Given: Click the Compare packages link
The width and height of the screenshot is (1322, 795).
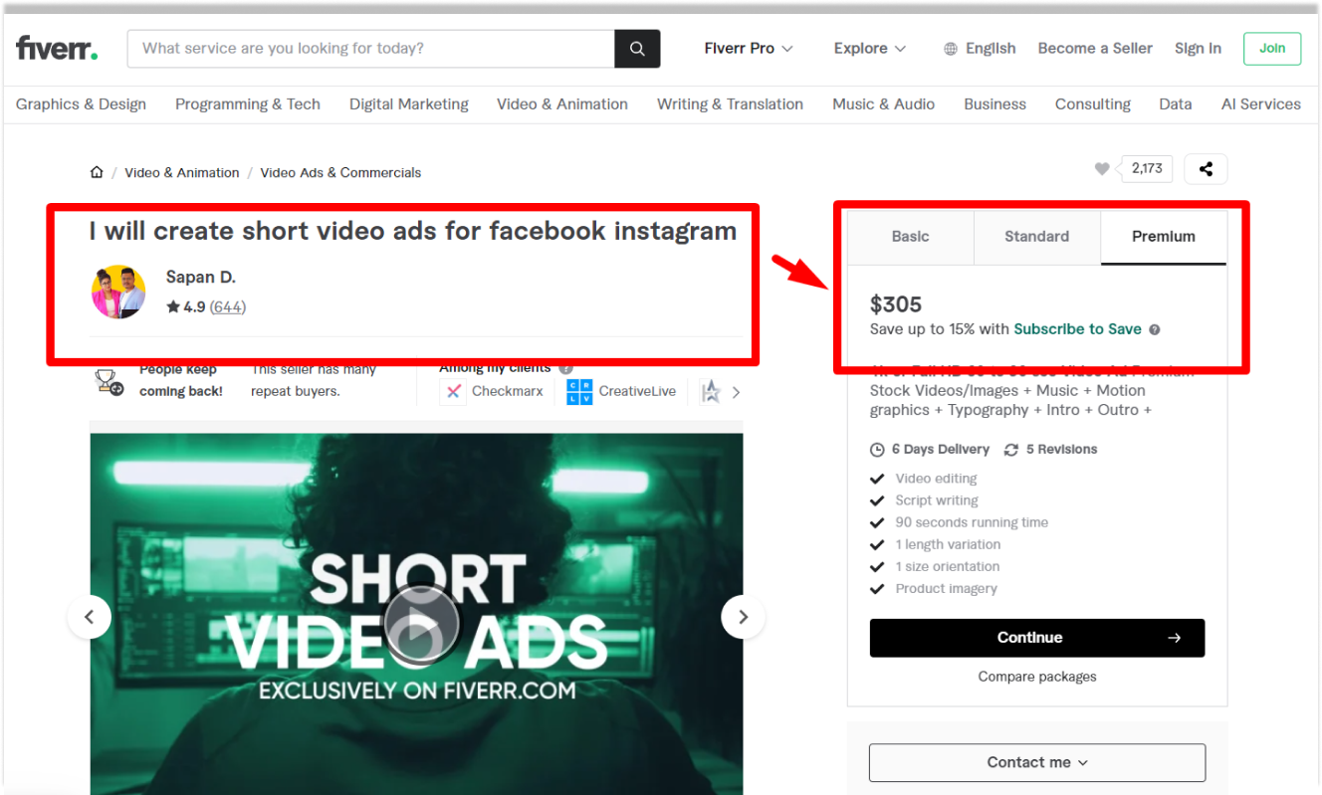Looking at the screenshot, I should [1037, 677].
